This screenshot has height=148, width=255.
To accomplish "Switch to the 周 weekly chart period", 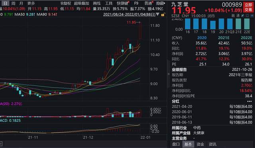I will coord(14,3).
